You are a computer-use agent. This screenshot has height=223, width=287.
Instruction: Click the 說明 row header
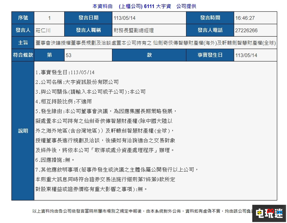(23, 130)
